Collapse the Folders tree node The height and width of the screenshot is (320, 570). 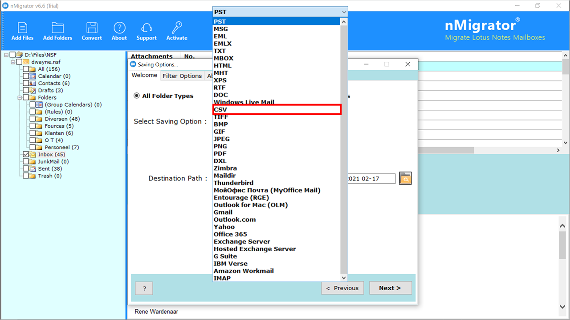click(20, 97)
